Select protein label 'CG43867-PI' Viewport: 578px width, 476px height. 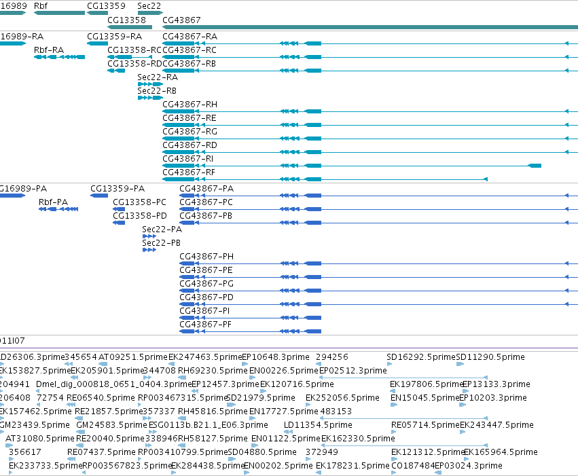coord(204,311)
